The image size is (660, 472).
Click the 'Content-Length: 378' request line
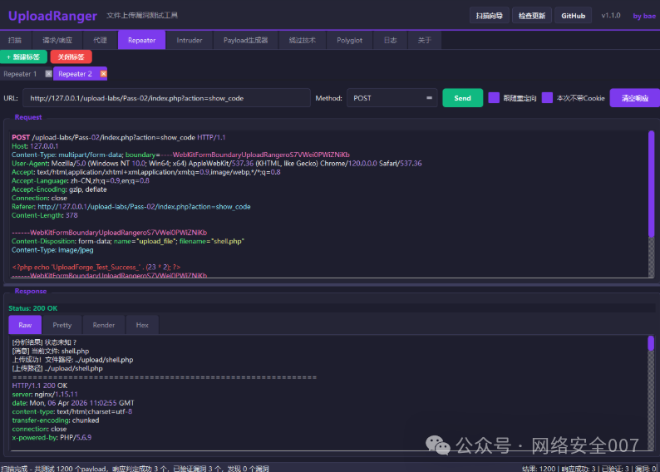tap(45, 215)
